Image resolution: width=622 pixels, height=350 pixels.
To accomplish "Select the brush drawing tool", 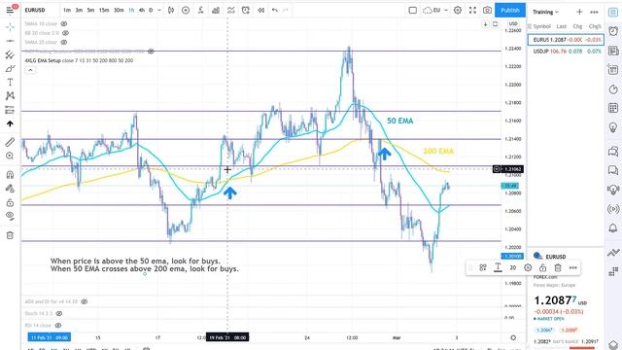I will (x=10, y=69).
